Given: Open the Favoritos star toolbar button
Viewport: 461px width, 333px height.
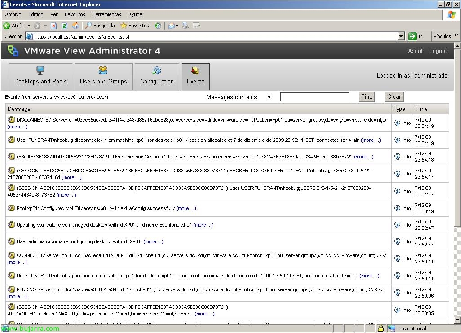Looking at the screenshot, I should 135,26.
